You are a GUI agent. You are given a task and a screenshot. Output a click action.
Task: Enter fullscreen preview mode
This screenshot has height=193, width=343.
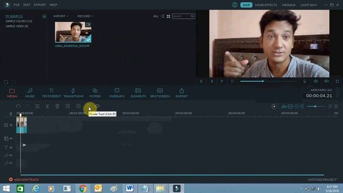coord(337,81)
